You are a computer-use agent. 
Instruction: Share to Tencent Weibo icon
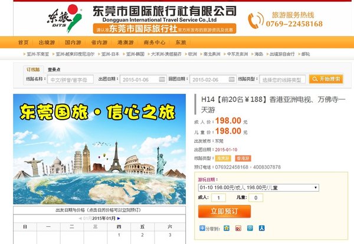pos(250,228)
